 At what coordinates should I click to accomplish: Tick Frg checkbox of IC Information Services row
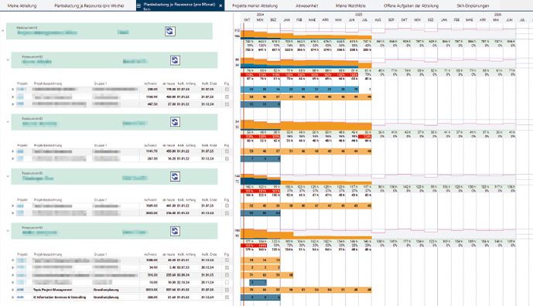(227, 297)
